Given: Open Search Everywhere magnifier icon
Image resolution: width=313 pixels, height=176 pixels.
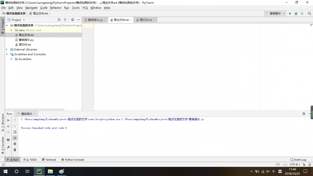Looking at the screenshot, I should [x=309, y=13].
